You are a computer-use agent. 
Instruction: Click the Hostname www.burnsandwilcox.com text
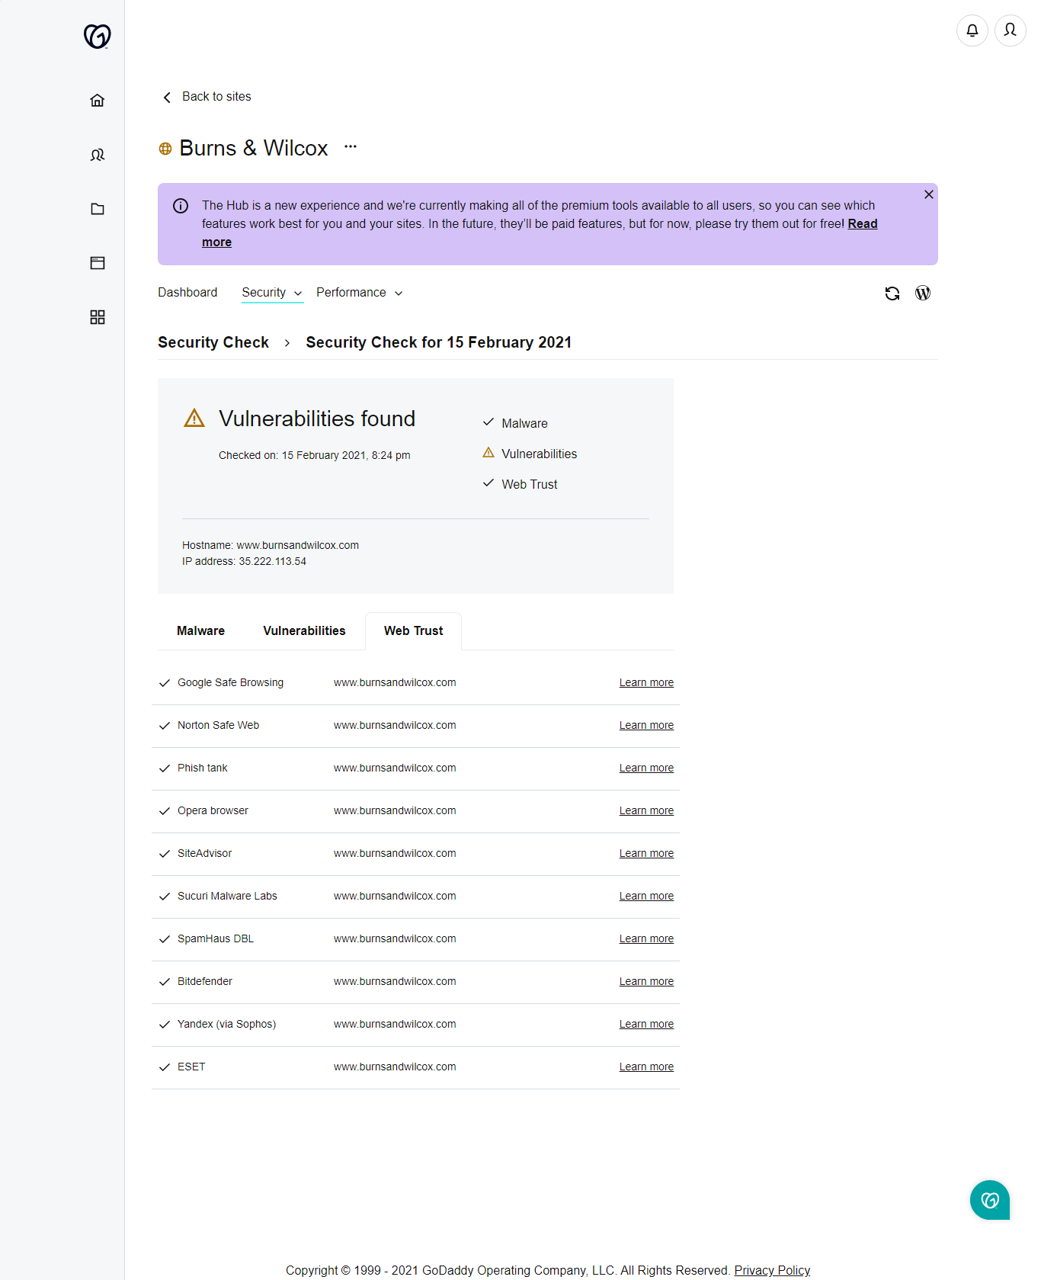click(x=271, y=546)
